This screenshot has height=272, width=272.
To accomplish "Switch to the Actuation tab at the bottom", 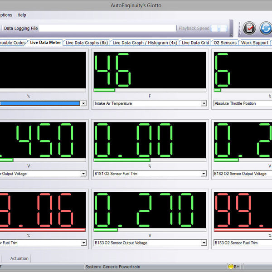I will [x=19, y=258].
